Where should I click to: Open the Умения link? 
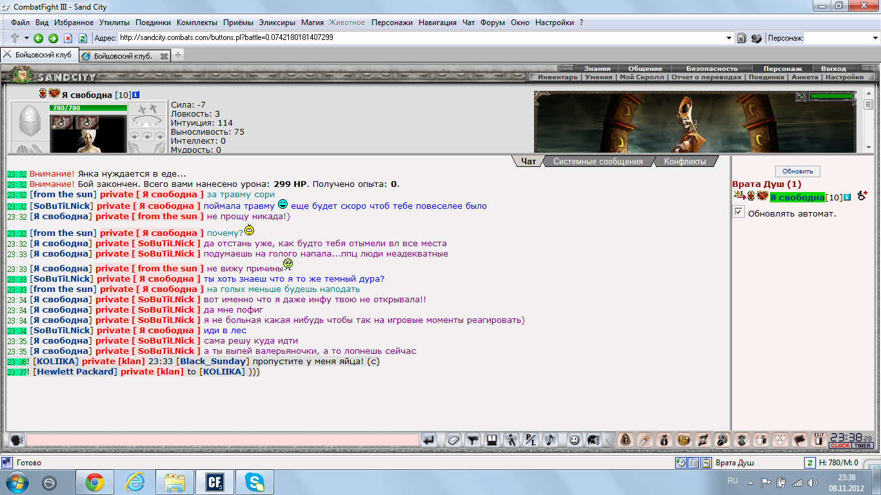pyautogui.click(x=599, y=77)
